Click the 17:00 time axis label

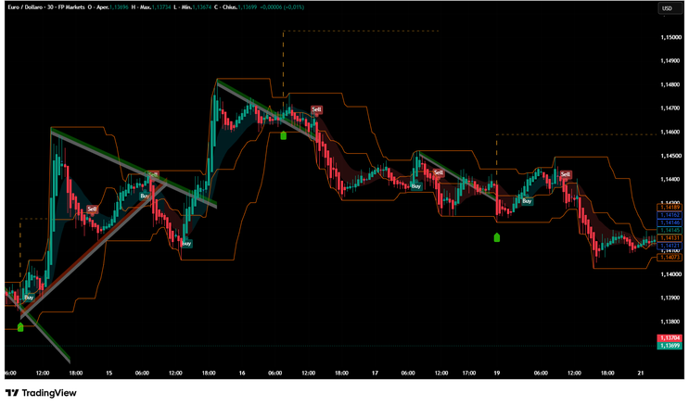pyautogui.click(x=469, y=373)
